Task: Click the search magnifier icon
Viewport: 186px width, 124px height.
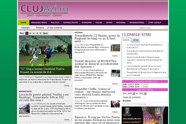Action: tap(166, 28)
